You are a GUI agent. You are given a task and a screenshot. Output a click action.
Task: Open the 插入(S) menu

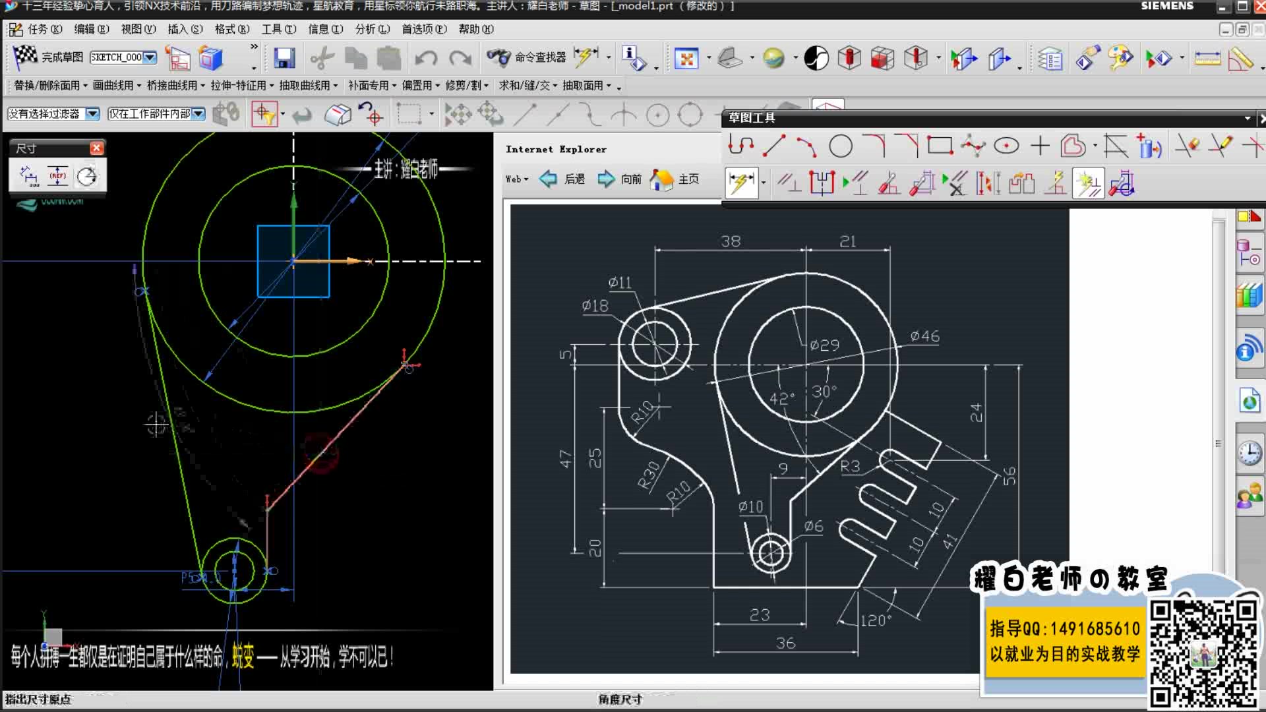pyautogui.click(x=185, y=29)
